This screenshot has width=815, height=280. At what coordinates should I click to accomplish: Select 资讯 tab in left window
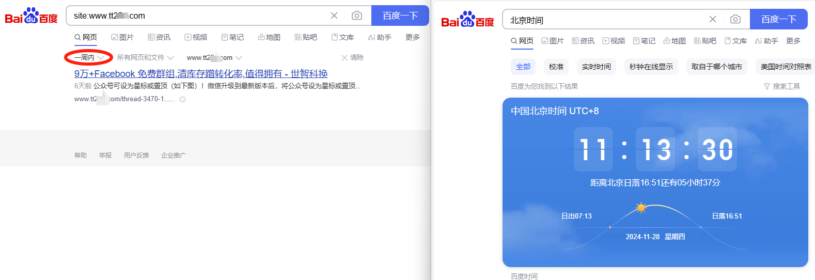(159, 37)
